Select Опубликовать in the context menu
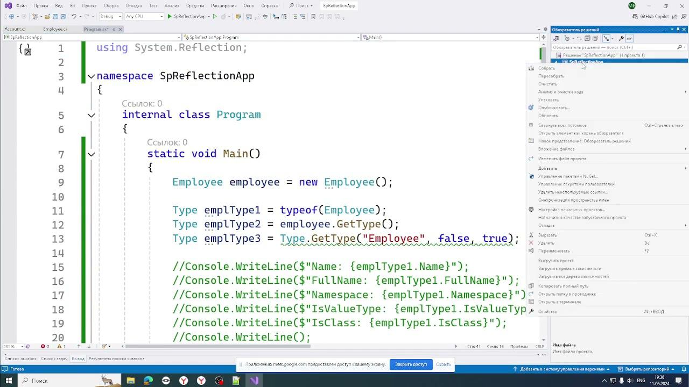 coord(554,107)
